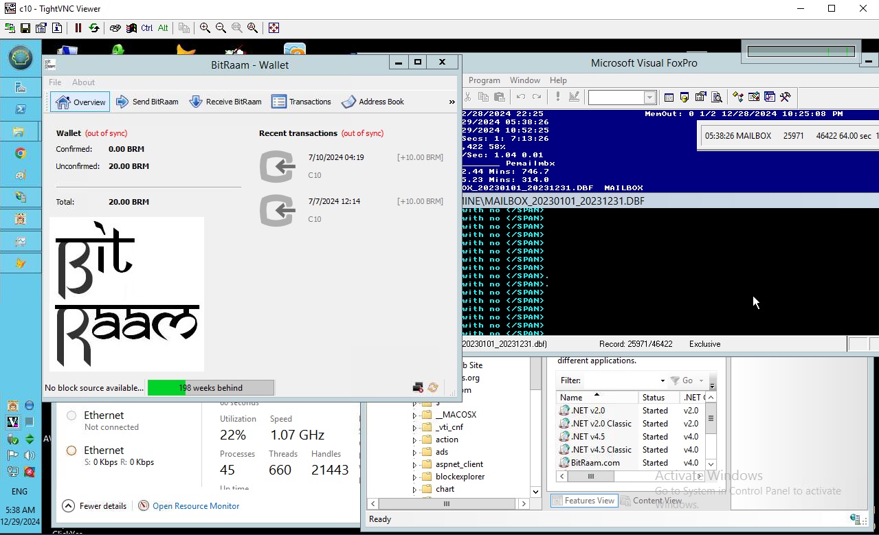Expand the aspnet_client folder node

point(414,464)
